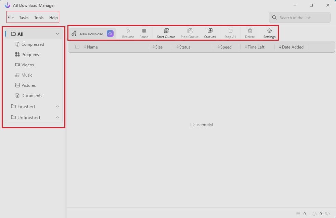Viewport: 336px width, 218px height.
Task: Select the Videos category label
Action: pyautogui.click(x=28, y=65)
